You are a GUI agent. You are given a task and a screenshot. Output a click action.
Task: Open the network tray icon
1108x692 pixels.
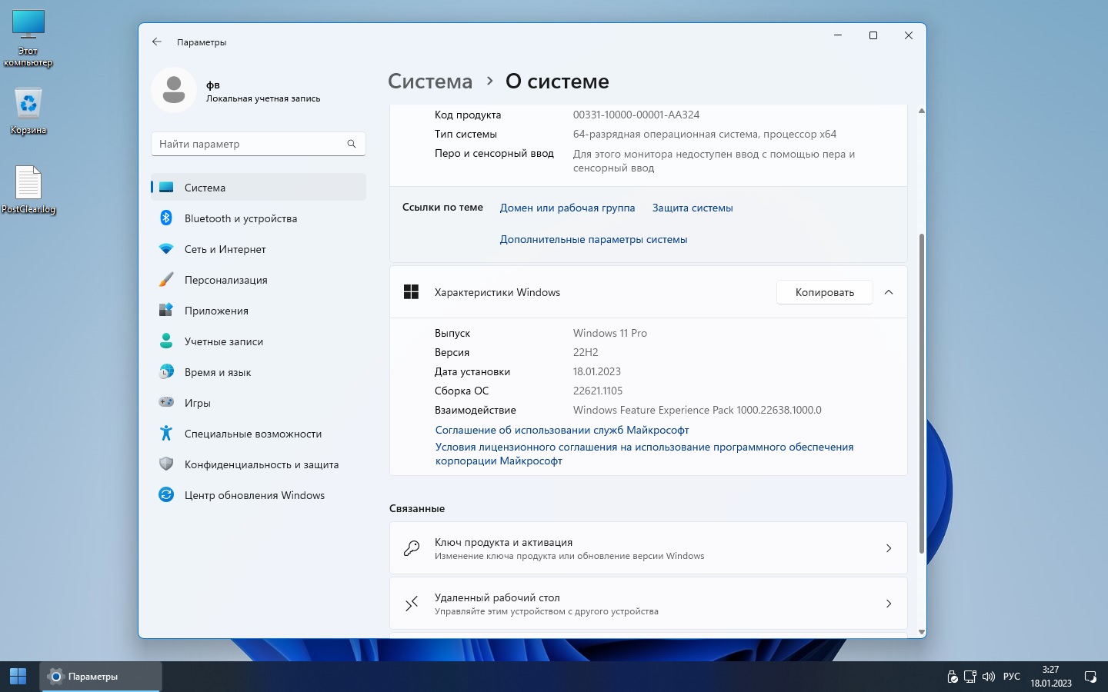coord(970,677)
